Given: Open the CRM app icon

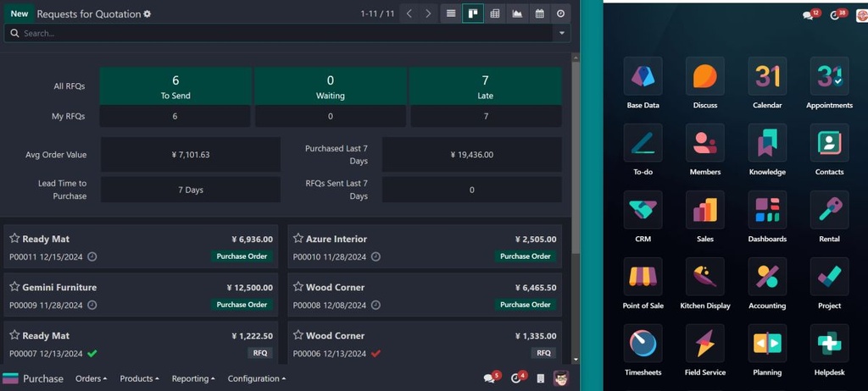Looking at the screenshot, I should tap(643, 210).
